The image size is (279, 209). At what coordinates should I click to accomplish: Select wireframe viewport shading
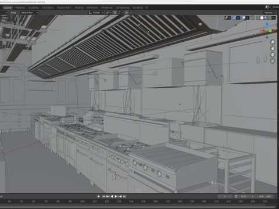[258, 18]
